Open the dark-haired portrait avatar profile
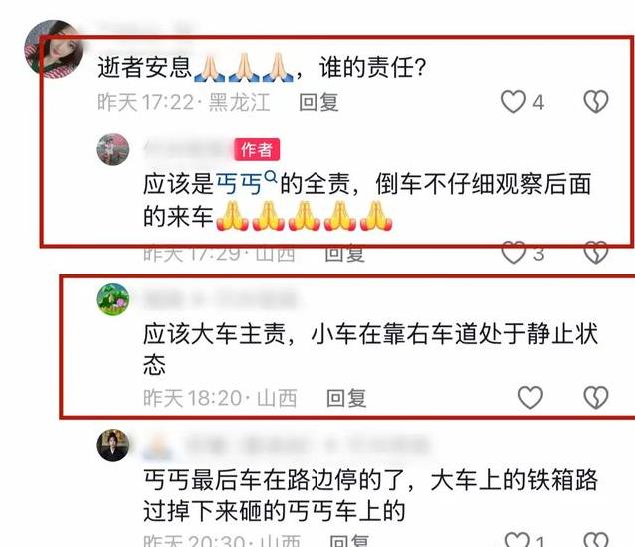Viewport: 635px width, 547px height. pyautogui.click(x=113, y=445)
